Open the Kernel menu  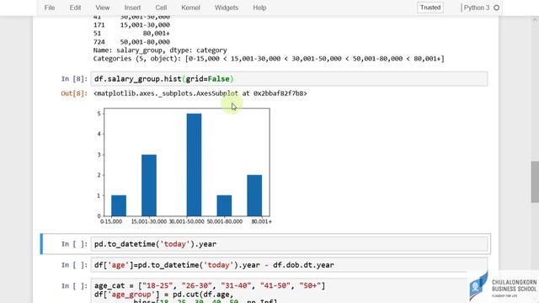190,8
